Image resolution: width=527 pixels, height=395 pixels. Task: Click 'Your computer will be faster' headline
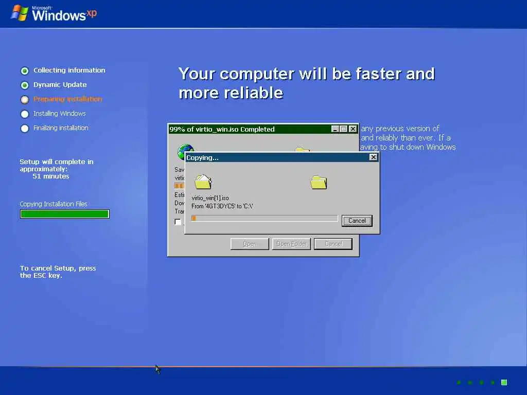coord(307,83)
